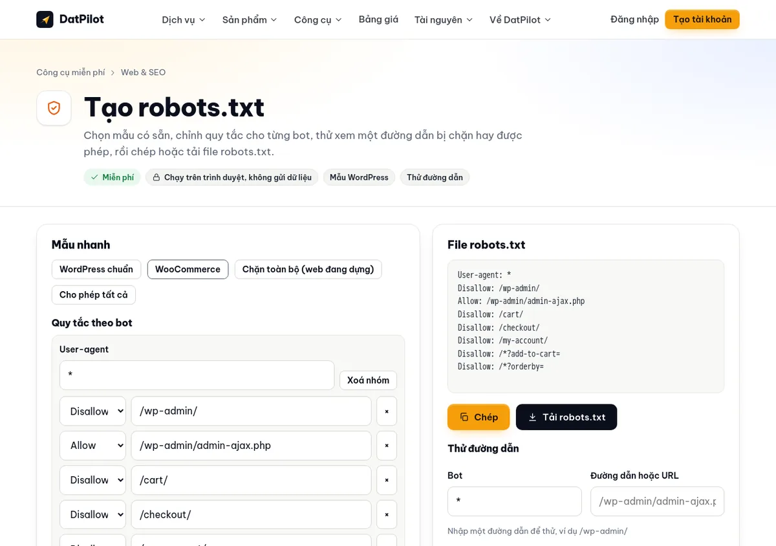The width and height of the screenshot is (776, 546).
Task: Focus the Bot input under Thử đường dẫn
Action: tap(515, 501)
